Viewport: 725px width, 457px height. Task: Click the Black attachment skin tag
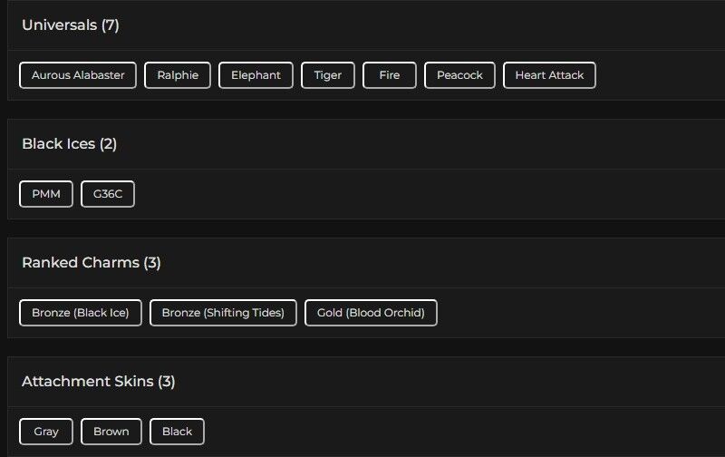pos(177,432)
